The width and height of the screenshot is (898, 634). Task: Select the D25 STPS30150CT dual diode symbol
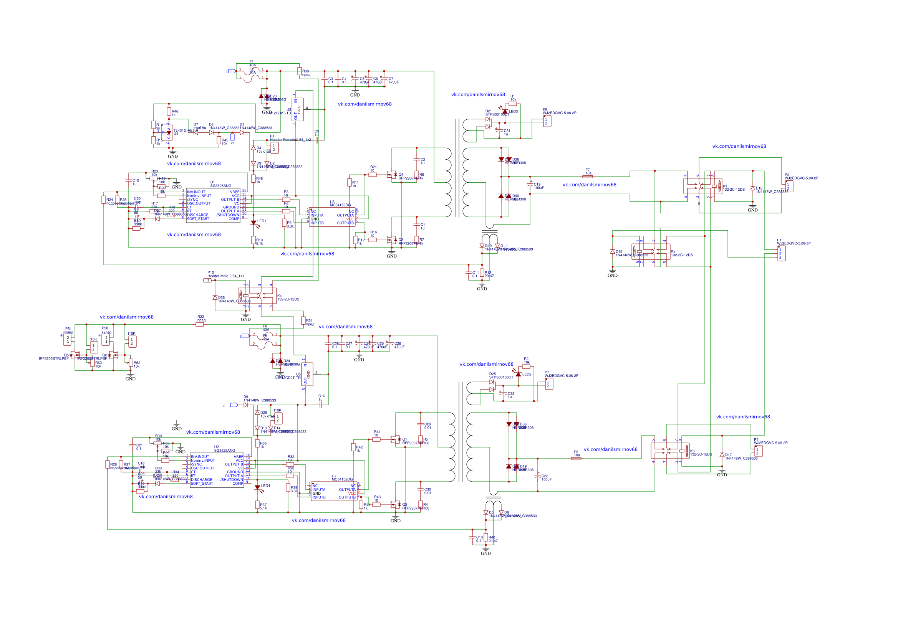pyautogui.click(x=493, y=386)
